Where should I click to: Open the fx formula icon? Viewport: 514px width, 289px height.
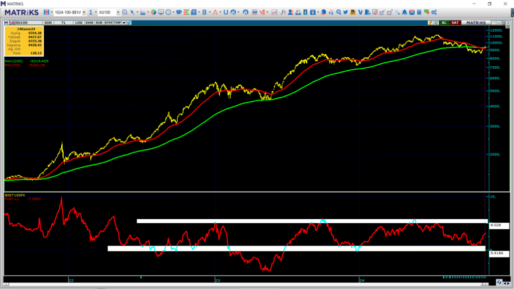click(x=283, y=12)
